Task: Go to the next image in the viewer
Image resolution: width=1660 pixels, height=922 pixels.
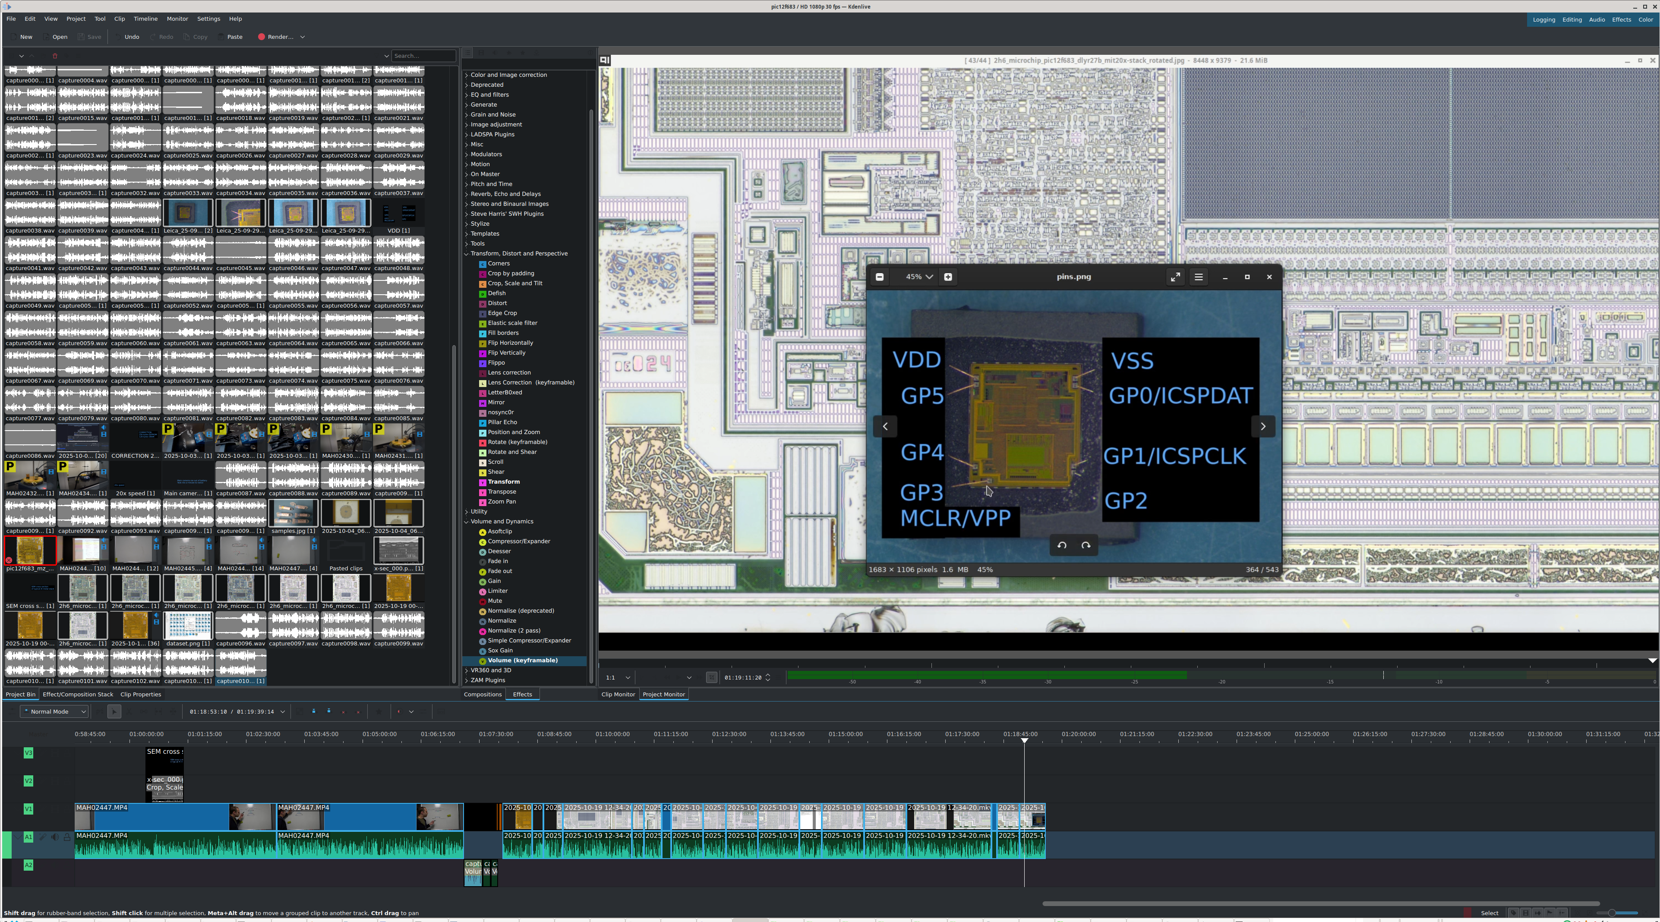Action: tap(1263, 426)
